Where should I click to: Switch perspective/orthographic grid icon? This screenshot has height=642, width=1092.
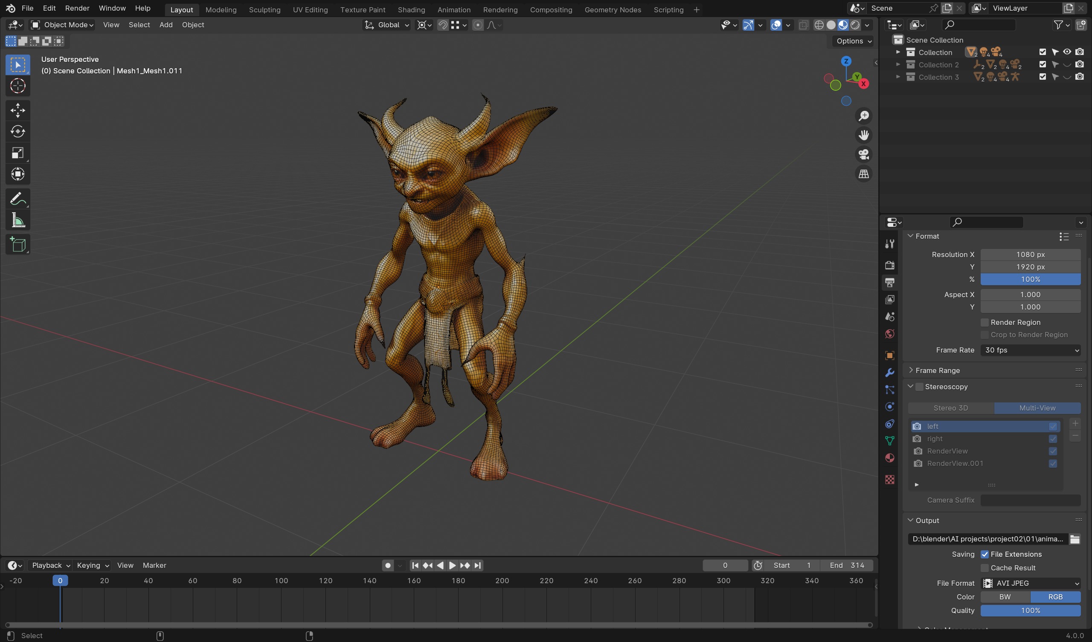point(864,174)
